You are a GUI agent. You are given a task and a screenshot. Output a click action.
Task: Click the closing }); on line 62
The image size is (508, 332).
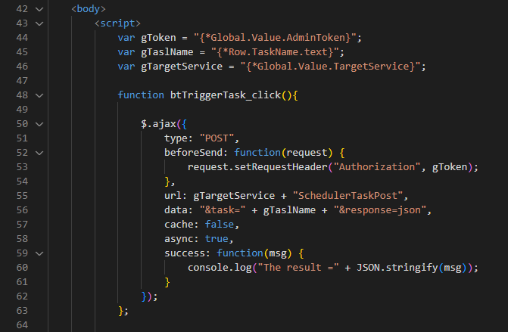[x=150, y=296]
